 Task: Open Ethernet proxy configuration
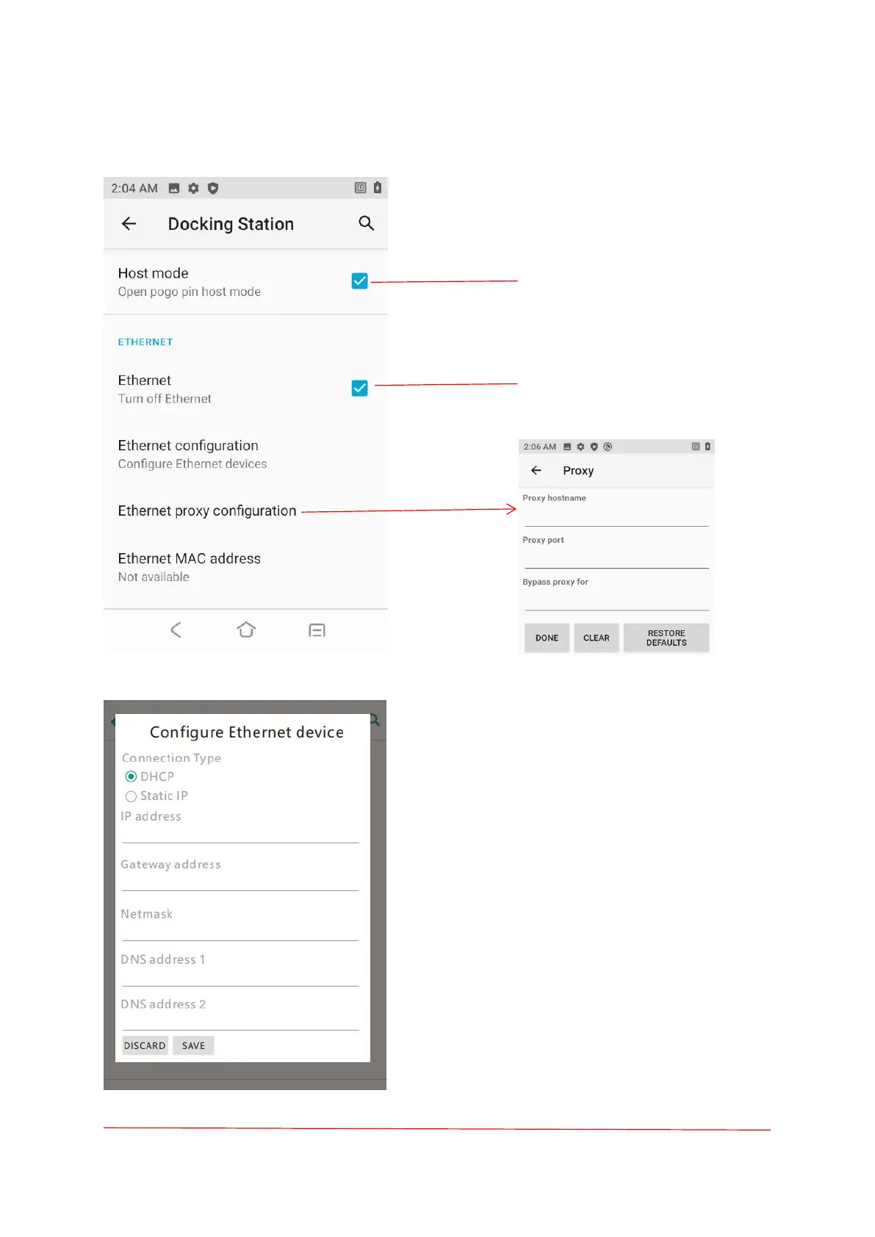207,511
